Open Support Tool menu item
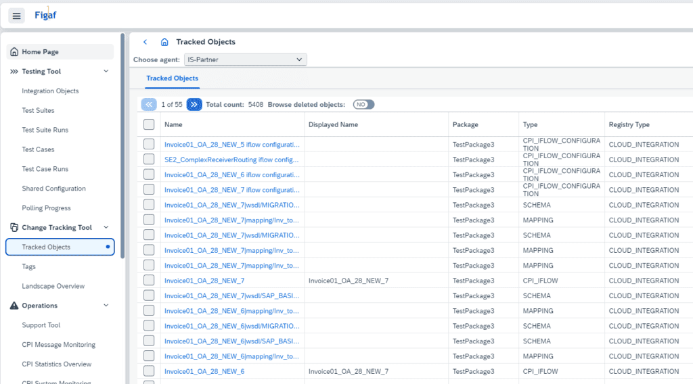The width and height of the screenshot is (693, 384). [41, 325]
